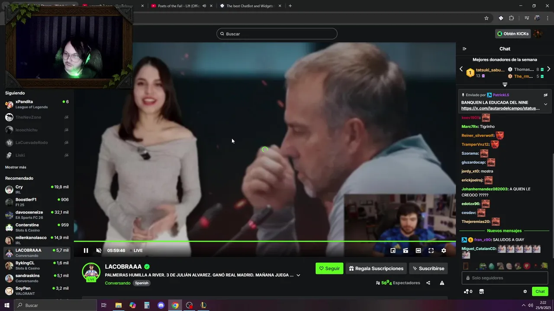
Task: Open SoyPan recommended channel
Action: click(37, 291)
